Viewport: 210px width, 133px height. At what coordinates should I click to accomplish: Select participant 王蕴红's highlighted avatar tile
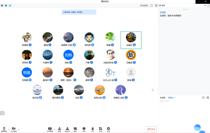131,40
